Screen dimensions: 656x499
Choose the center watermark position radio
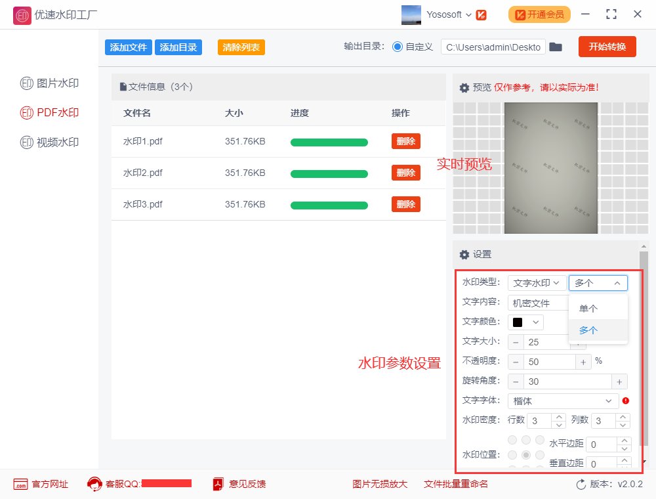pyautogui.click(x=526, y=454)
